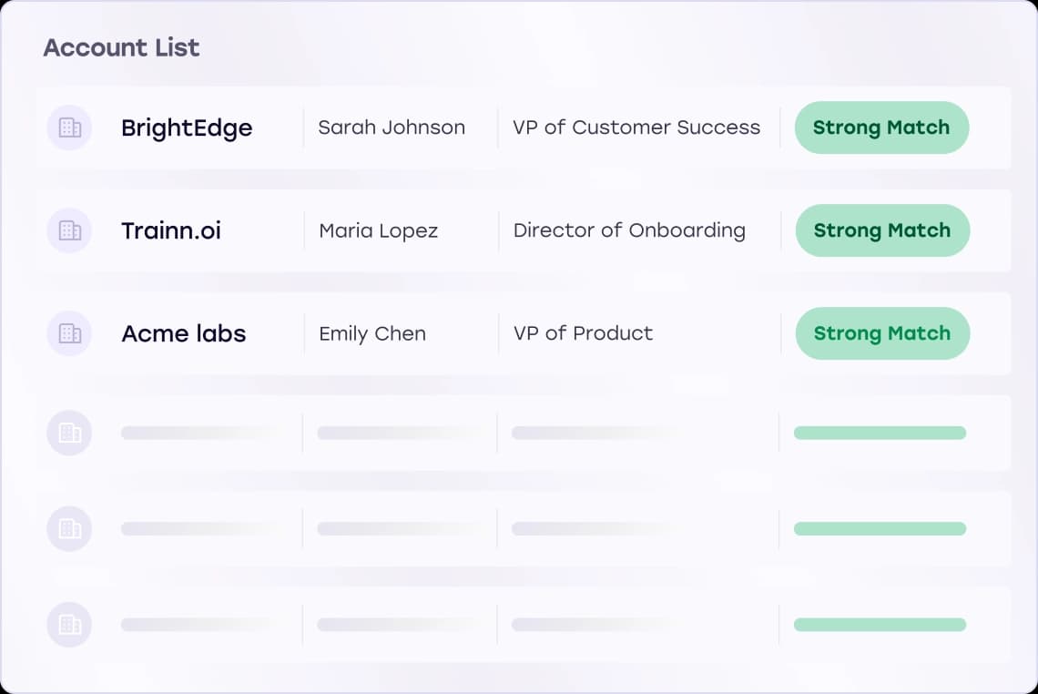Viewport: 1038px width, 694px height.
Task: Click the Account List heading
Action: [x=121, y=47]
